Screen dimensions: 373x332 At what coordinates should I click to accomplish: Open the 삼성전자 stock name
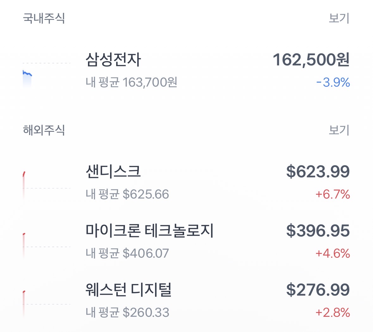tap(113, 60)
